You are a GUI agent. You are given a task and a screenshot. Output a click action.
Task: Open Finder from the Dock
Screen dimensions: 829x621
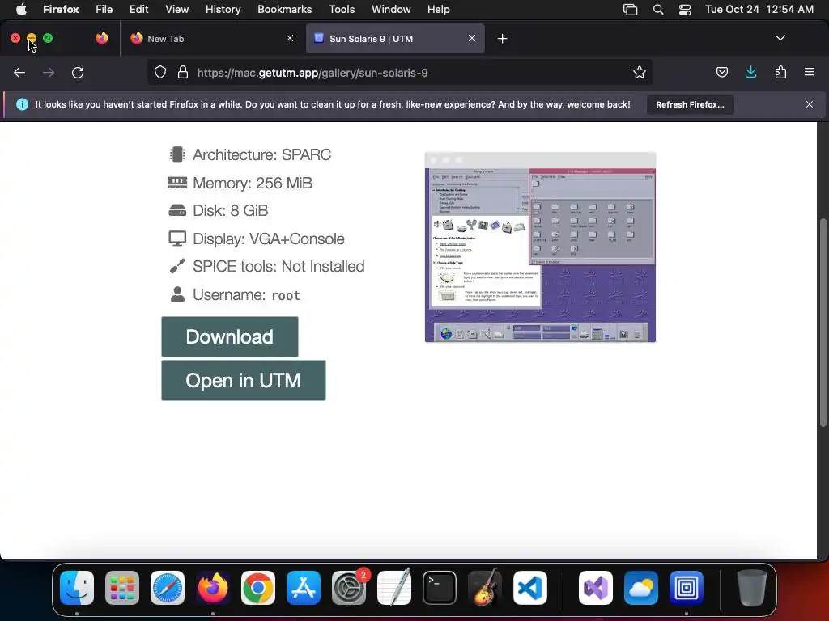tap(77, 588)
